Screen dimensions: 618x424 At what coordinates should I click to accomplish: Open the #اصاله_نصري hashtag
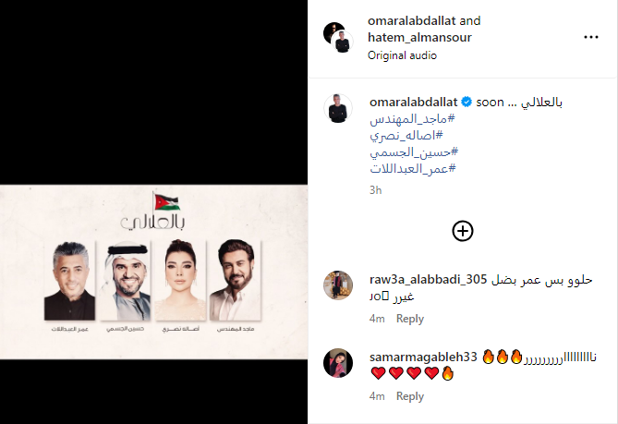[406, 136]
